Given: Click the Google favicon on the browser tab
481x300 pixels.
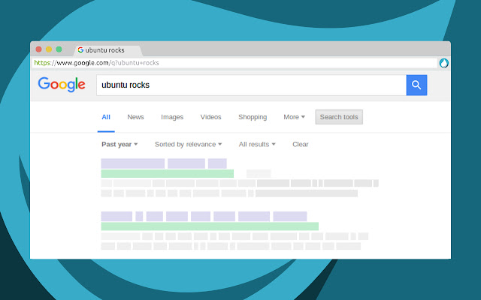Looking at the screenshot, I should click(80, 50).
